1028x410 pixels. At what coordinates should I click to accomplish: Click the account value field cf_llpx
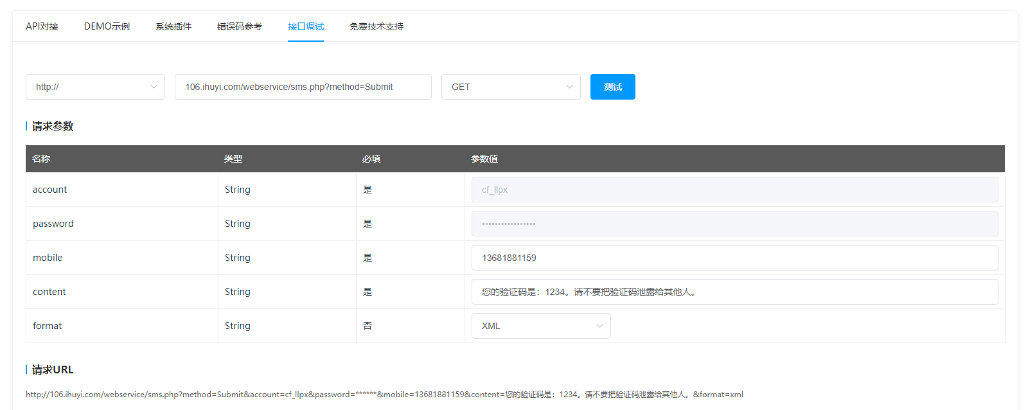click(x=734, y=190)
